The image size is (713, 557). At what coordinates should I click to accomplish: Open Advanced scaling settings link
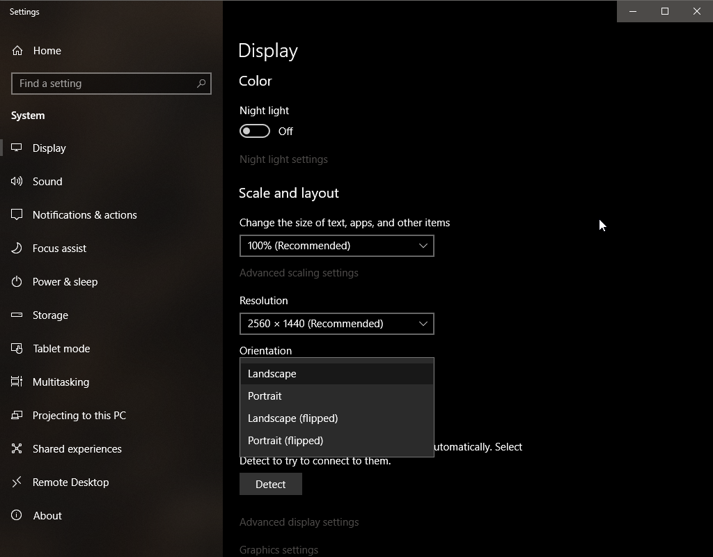pos(299,273)
